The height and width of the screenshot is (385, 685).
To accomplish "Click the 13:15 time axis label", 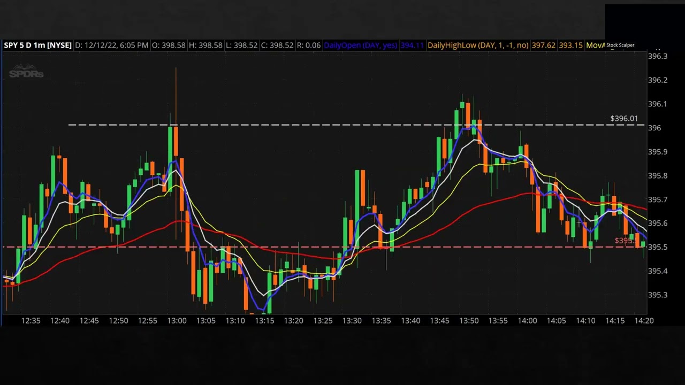I will [264, 321].
